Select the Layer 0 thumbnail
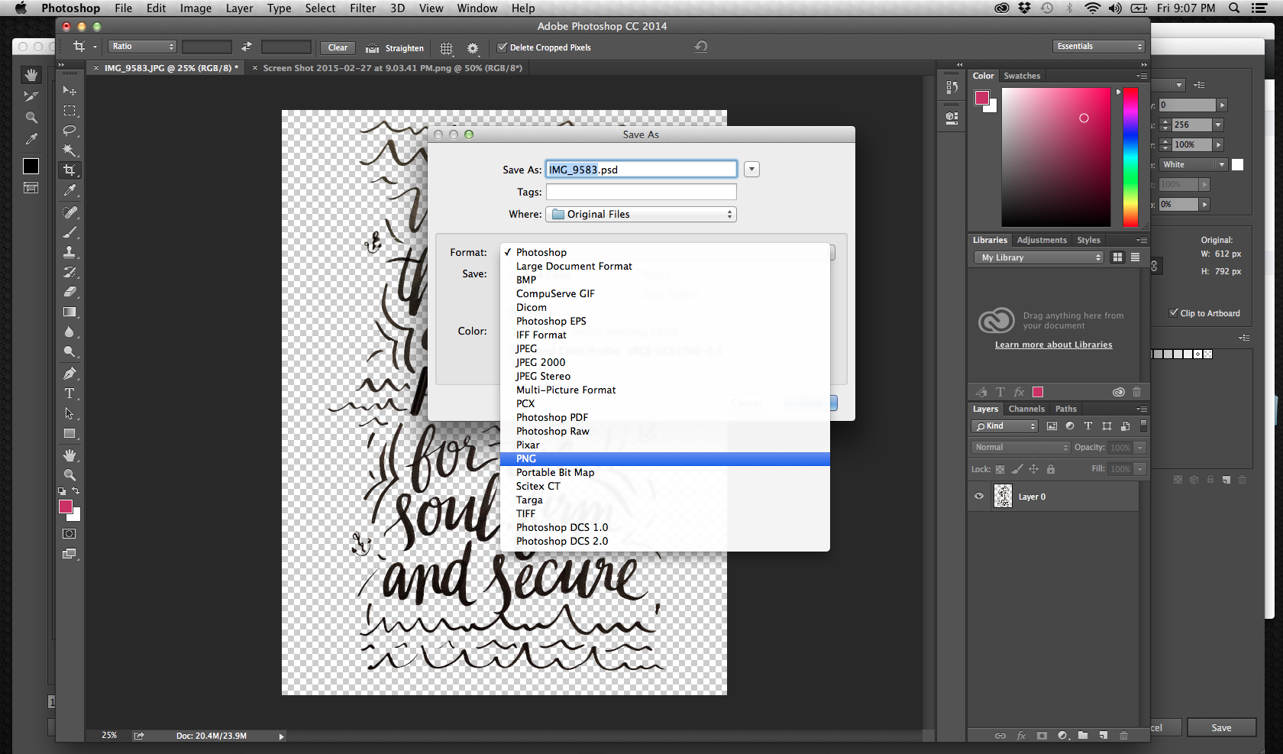This screenshot has width=1283, height=754. (1003, 497)
